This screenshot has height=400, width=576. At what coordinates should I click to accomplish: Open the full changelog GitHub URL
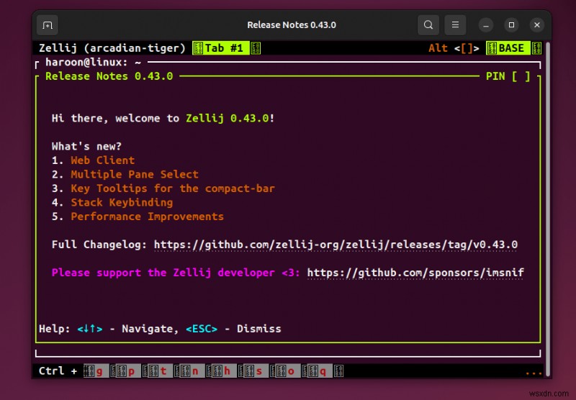pos(336,245)
